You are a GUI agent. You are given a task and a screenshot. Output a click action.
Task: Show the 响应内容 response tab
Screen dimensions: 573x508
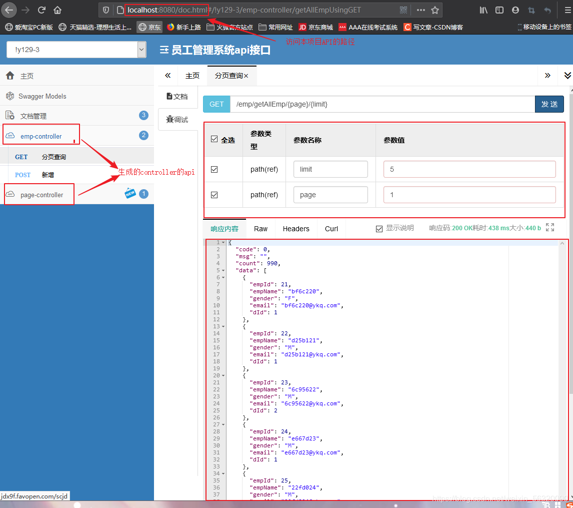(224, 229)
